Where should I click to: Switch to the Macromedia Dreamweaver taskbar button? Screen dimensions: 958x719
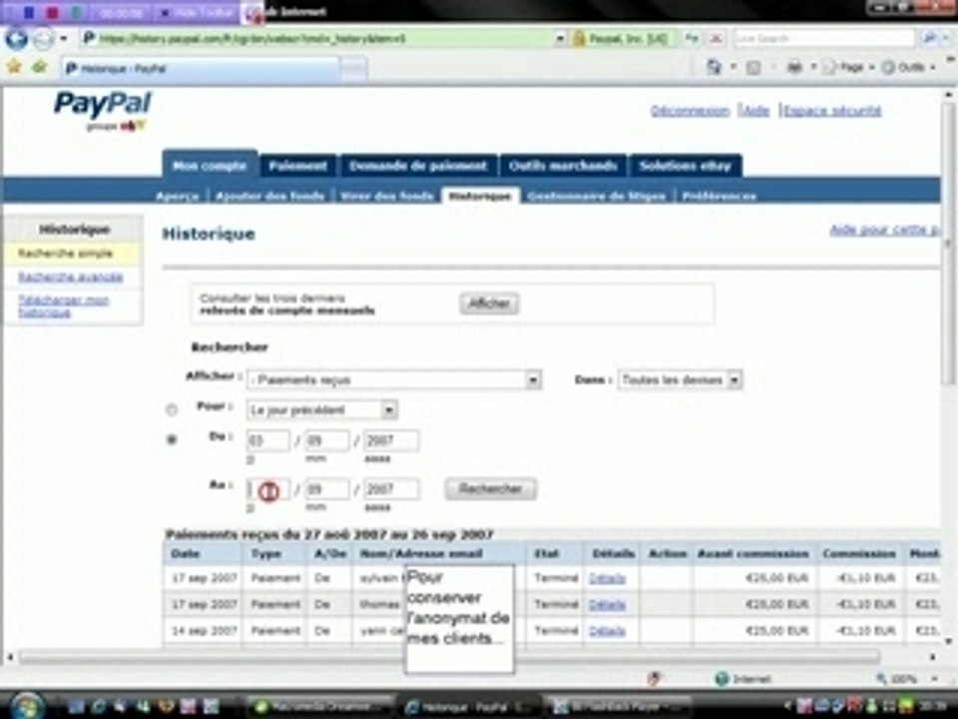click(x=320, y=707)
